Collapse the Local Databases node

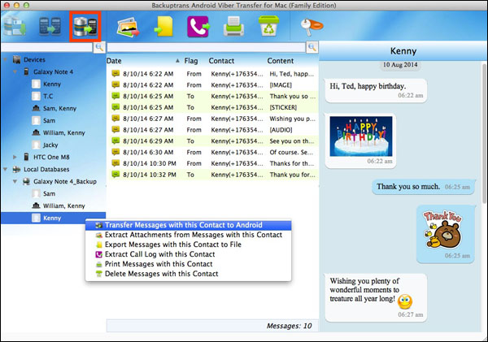pos(6,170)
